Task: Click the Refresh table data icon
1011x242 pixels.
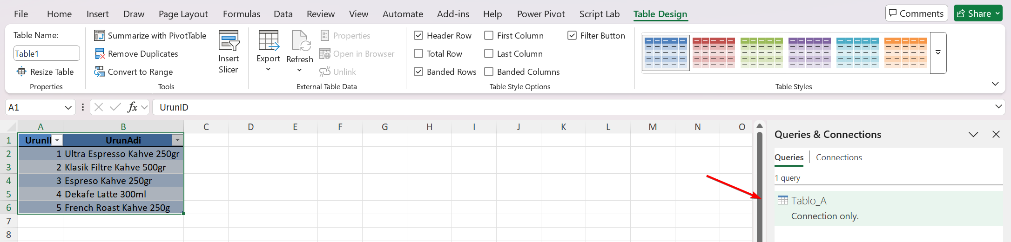Action: 299,42
